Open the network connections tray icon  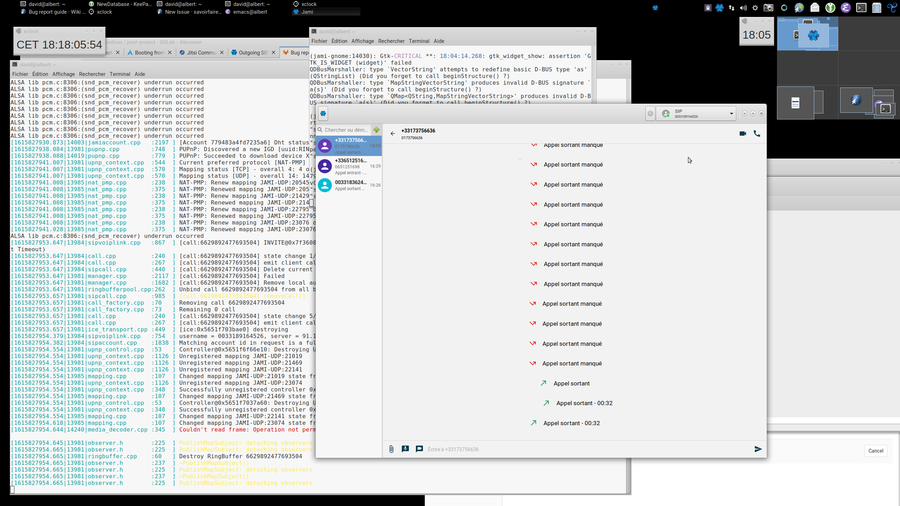click(732, 8)
